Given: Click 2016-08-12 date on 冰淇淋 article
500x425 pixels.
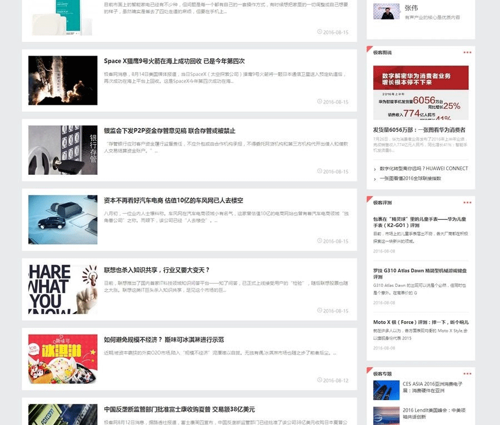Looking at the screenshot, I should tap(336, 381).
